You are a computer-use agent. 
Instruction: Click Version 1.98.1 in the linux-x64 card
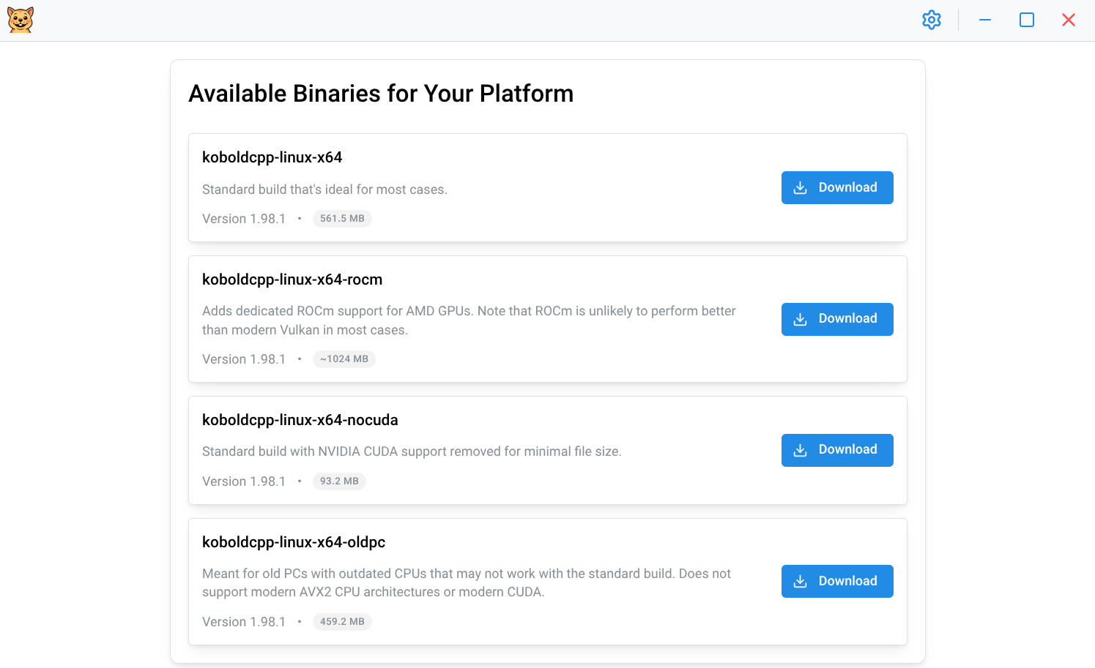pos(244,219)
